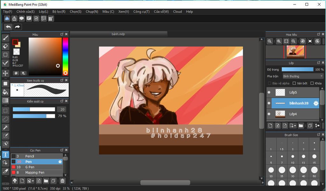The image size is (326, 191).
Task: Select the G Pen brush
Action: [x=37, y=167]
